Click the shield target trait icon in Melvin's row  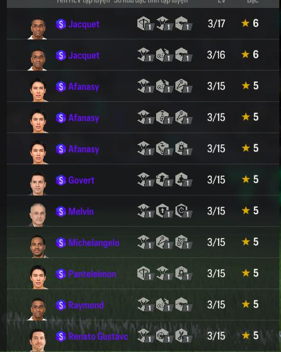coord(183,211)
